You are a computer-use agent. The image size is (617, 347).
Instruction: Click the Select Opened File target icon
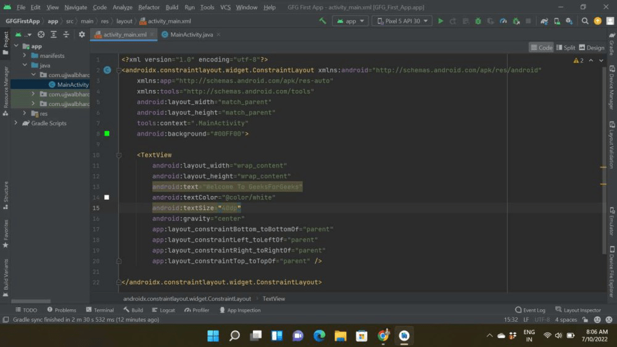coord(41,35)
